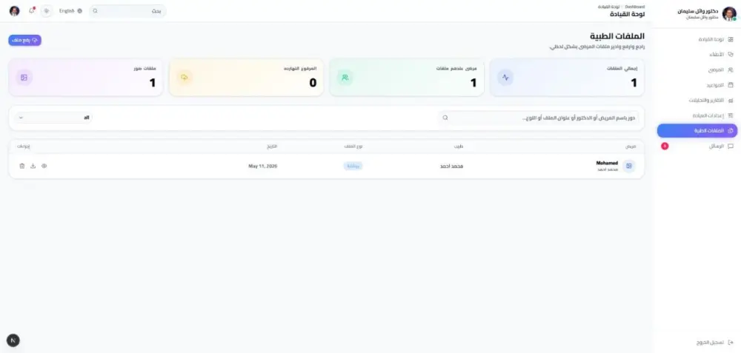This screenshot has width=741, height=353.
Task: Click the magnifier icon in the top search box
Action: pyautogui.click(x=96, y=11)
